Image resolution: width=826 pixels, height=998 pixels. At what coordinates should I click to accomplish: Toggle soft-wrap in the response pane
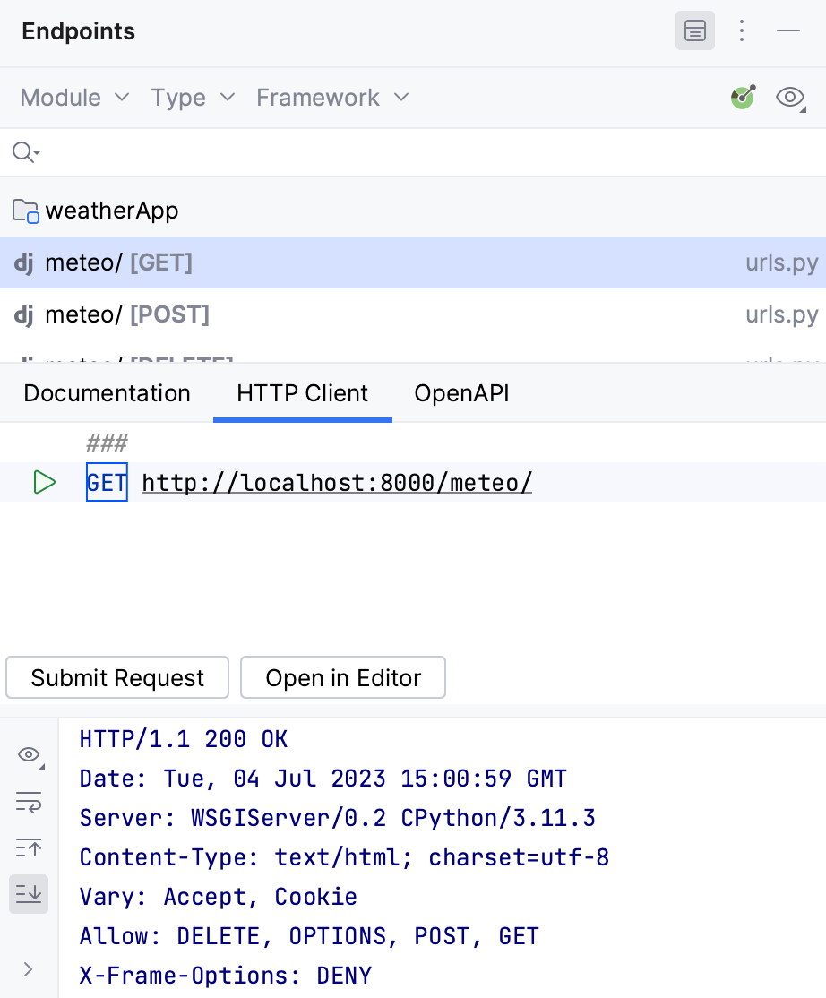coord(29,802)
